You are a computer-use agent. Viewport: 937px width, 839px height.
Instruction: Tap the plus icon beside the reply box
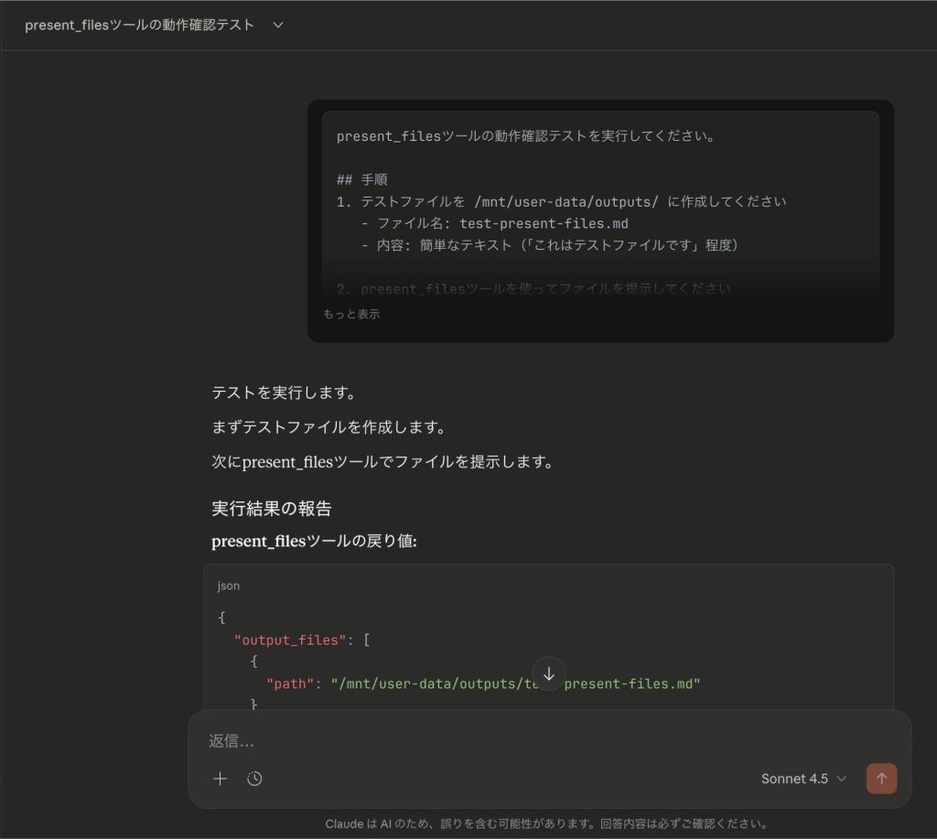coord(220,779)
